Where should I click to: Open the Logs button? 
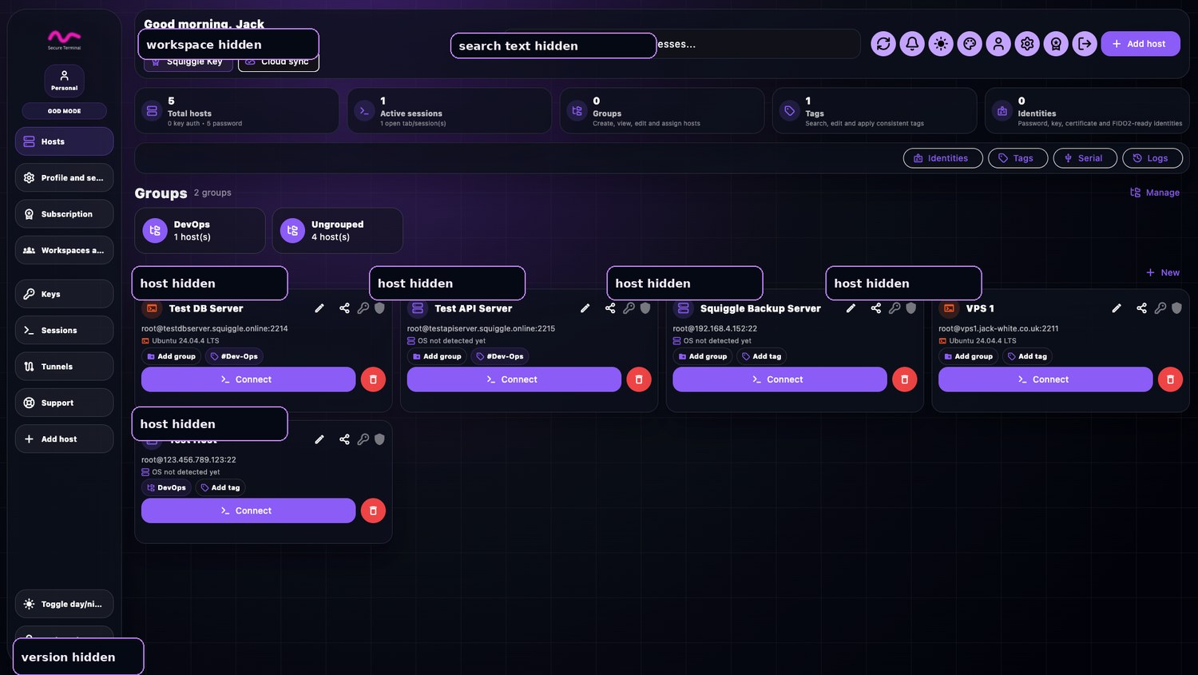[x=1152, y=158]
